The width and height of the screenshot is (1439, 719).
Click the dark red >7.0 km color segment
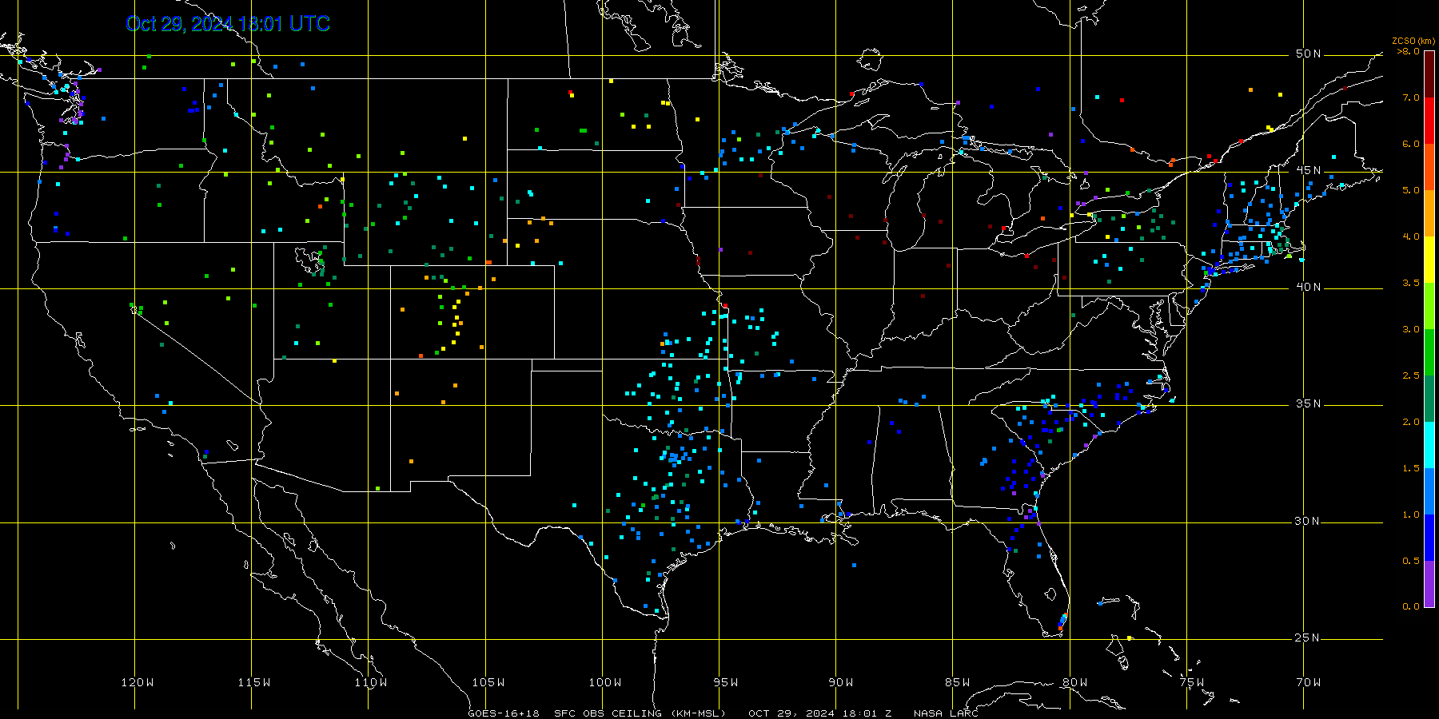pyautogui.click(x=1429, y=74)
